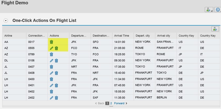This screenshot has width=221, height=109.
Task: Open page-level personalization menu in header
Action: 209,10
